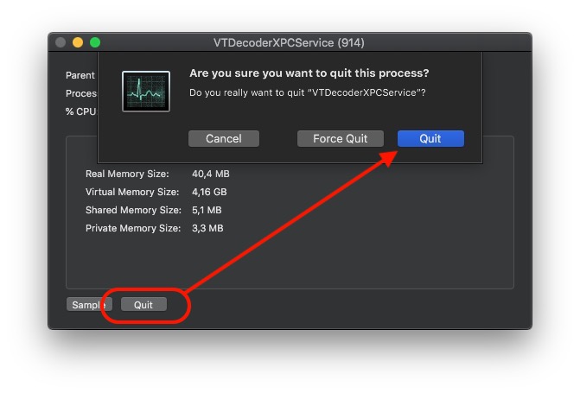Image resolution: width=580 pixels, height=393 pixels.
Task: Click the "Are you sure" dialog heading
Action: coord(309,73)
